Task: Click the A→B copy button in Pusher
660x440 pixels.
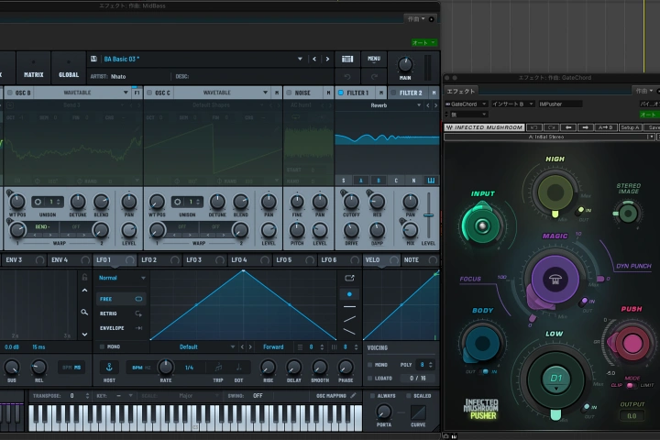Action: (605, 127)
